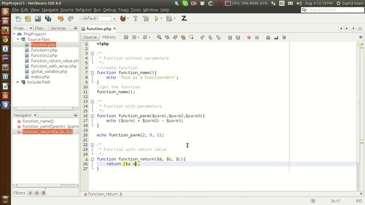
Task: Open the default configuration dropdown
Action: point(98,18)
